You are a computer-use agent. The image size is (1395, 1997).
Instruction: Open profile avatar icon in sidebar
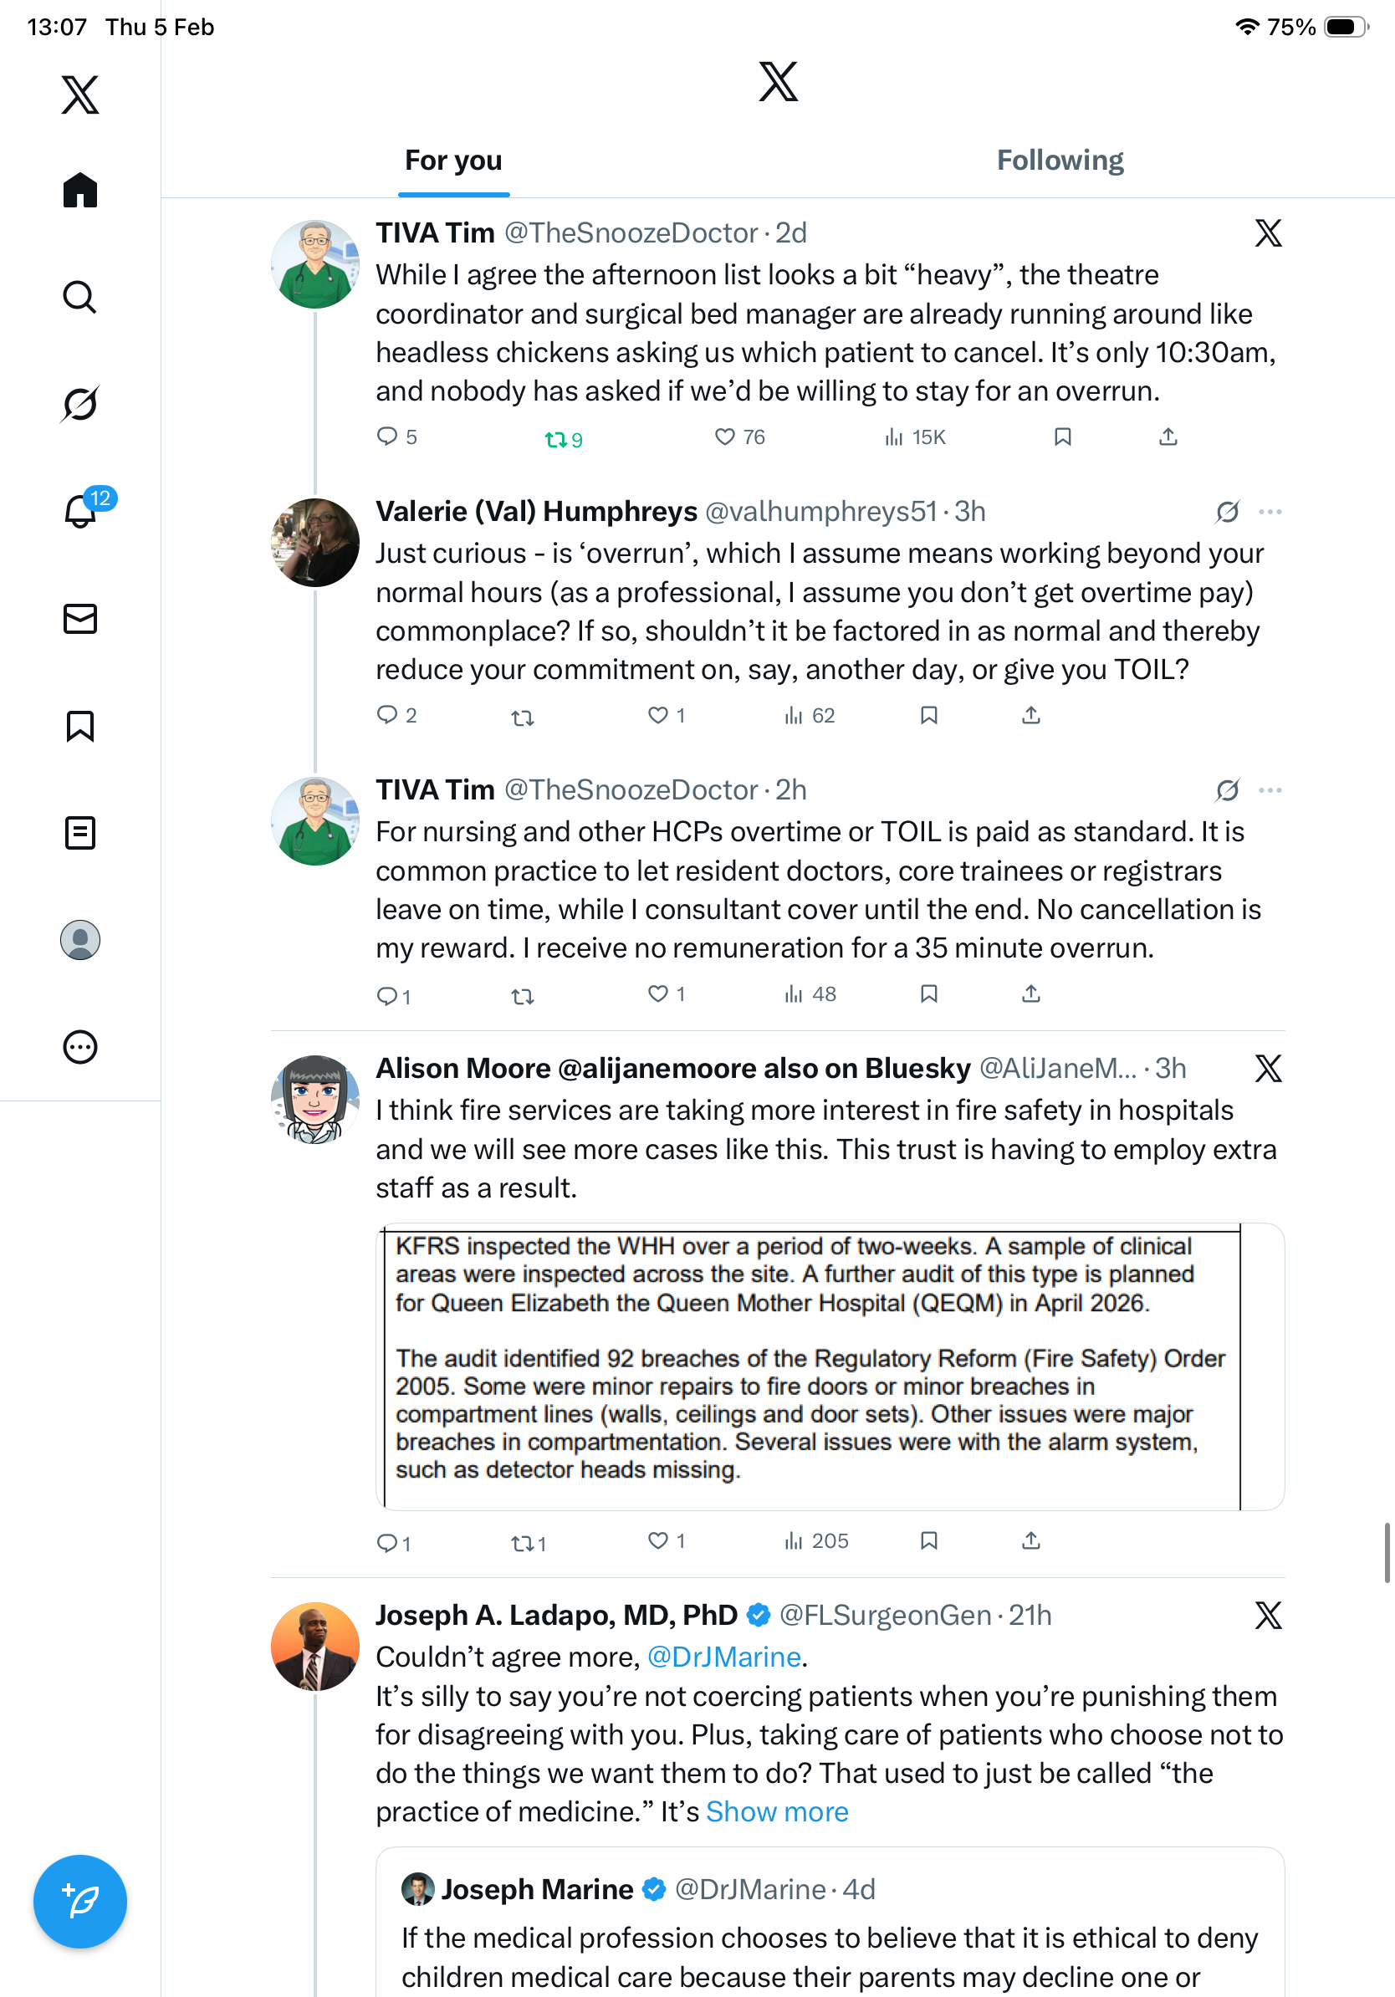(x=80, y=939)
